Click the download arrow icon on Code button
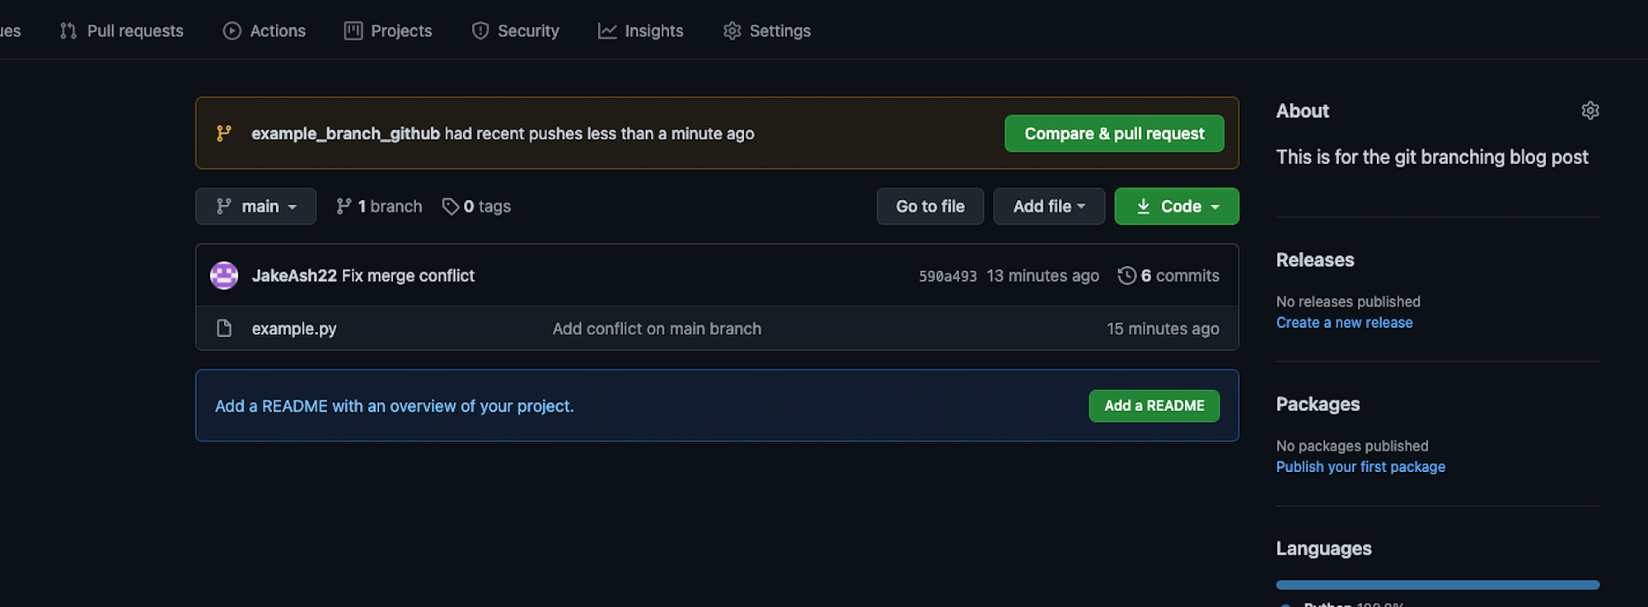 [1144, 206]
